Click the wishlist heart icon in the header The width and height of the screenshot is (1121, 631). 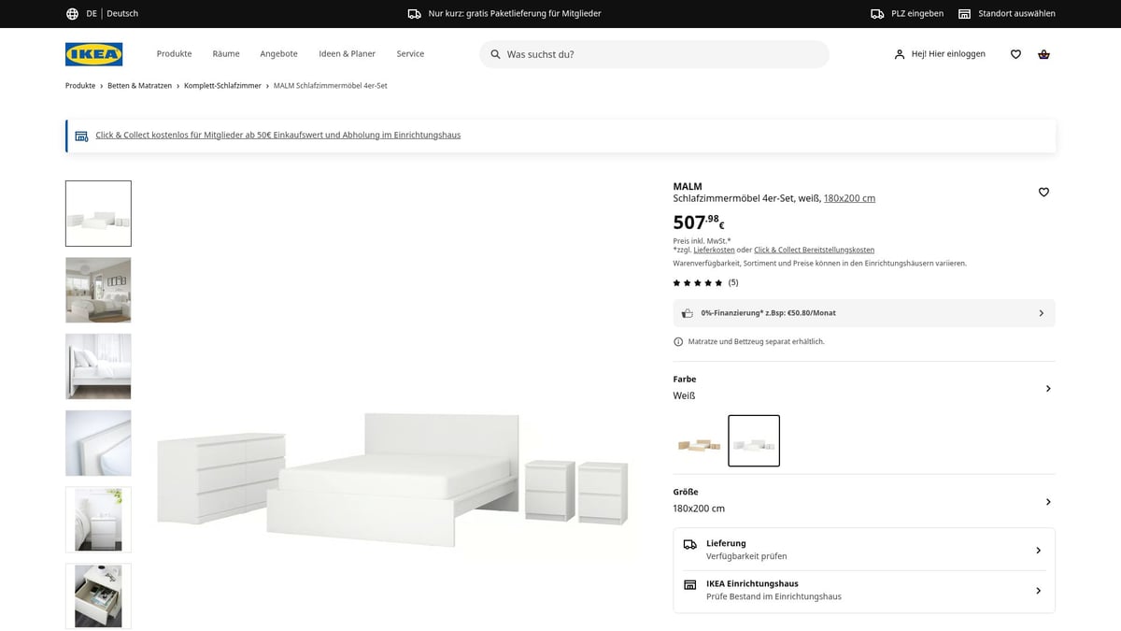click(x=1015, y=53)
